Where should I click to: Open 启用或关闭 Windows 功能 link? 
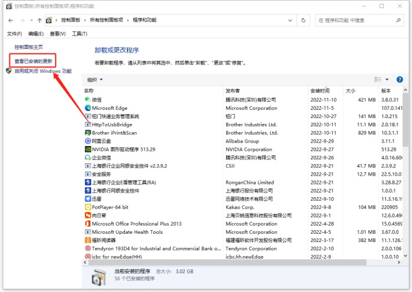[x=43, y=71]
